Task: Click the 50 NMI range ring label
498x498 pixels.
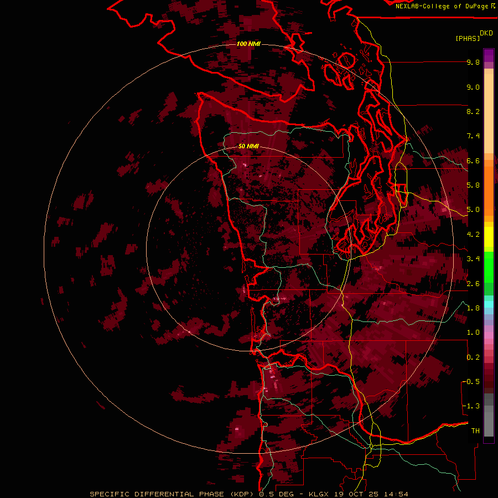Action: coord(248,147)
